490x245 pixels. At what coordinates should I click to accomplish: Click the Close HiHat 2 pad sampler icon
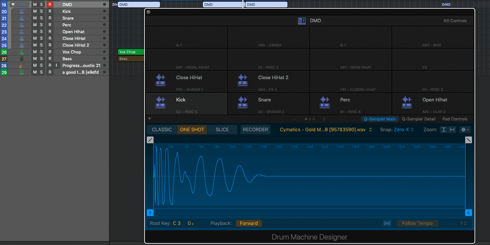242,80
